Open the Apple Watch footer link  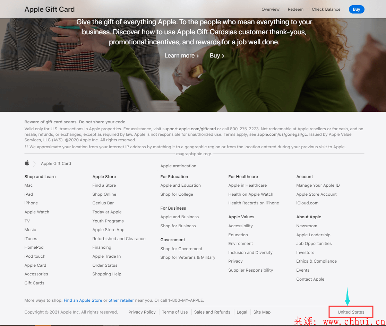coord(37,212)
